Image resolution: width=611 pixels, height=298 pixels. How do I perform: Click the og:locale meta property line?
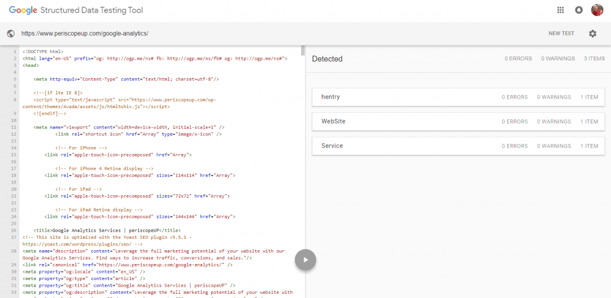tap(84, 272)
